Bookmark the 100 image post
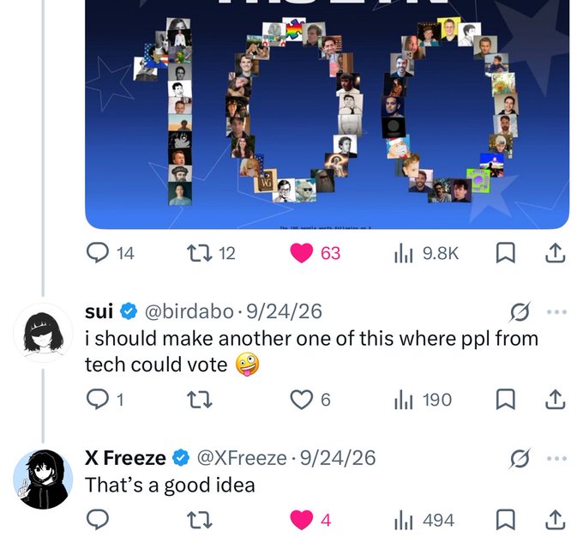 click(505, 253)
